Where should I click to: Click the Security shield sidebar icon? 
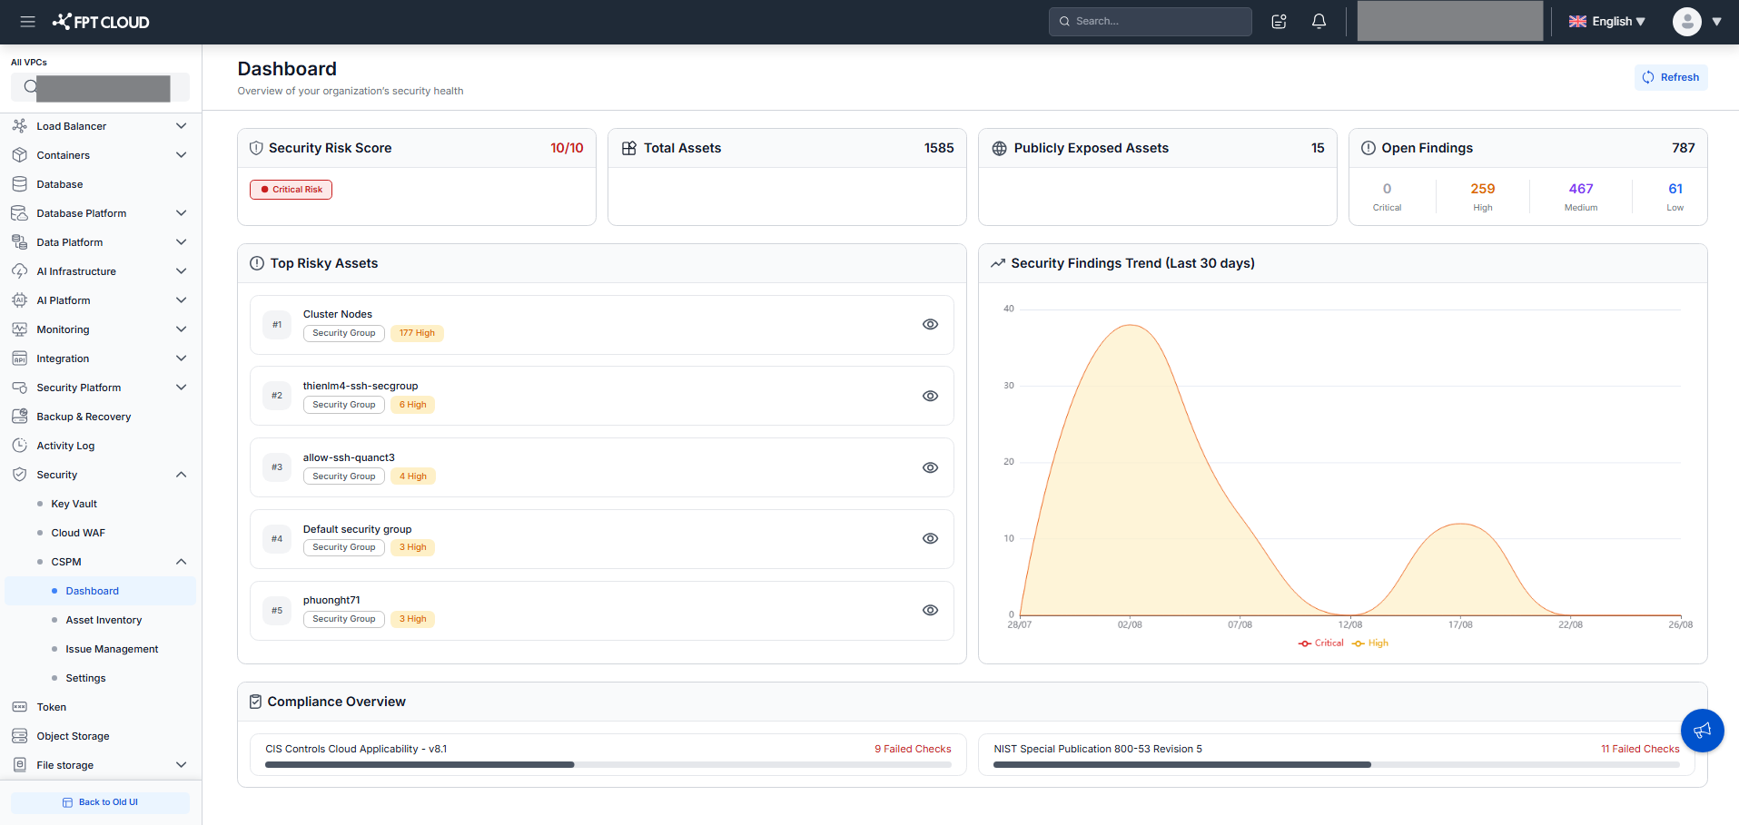pyautogui.click(x=19, y=475)
